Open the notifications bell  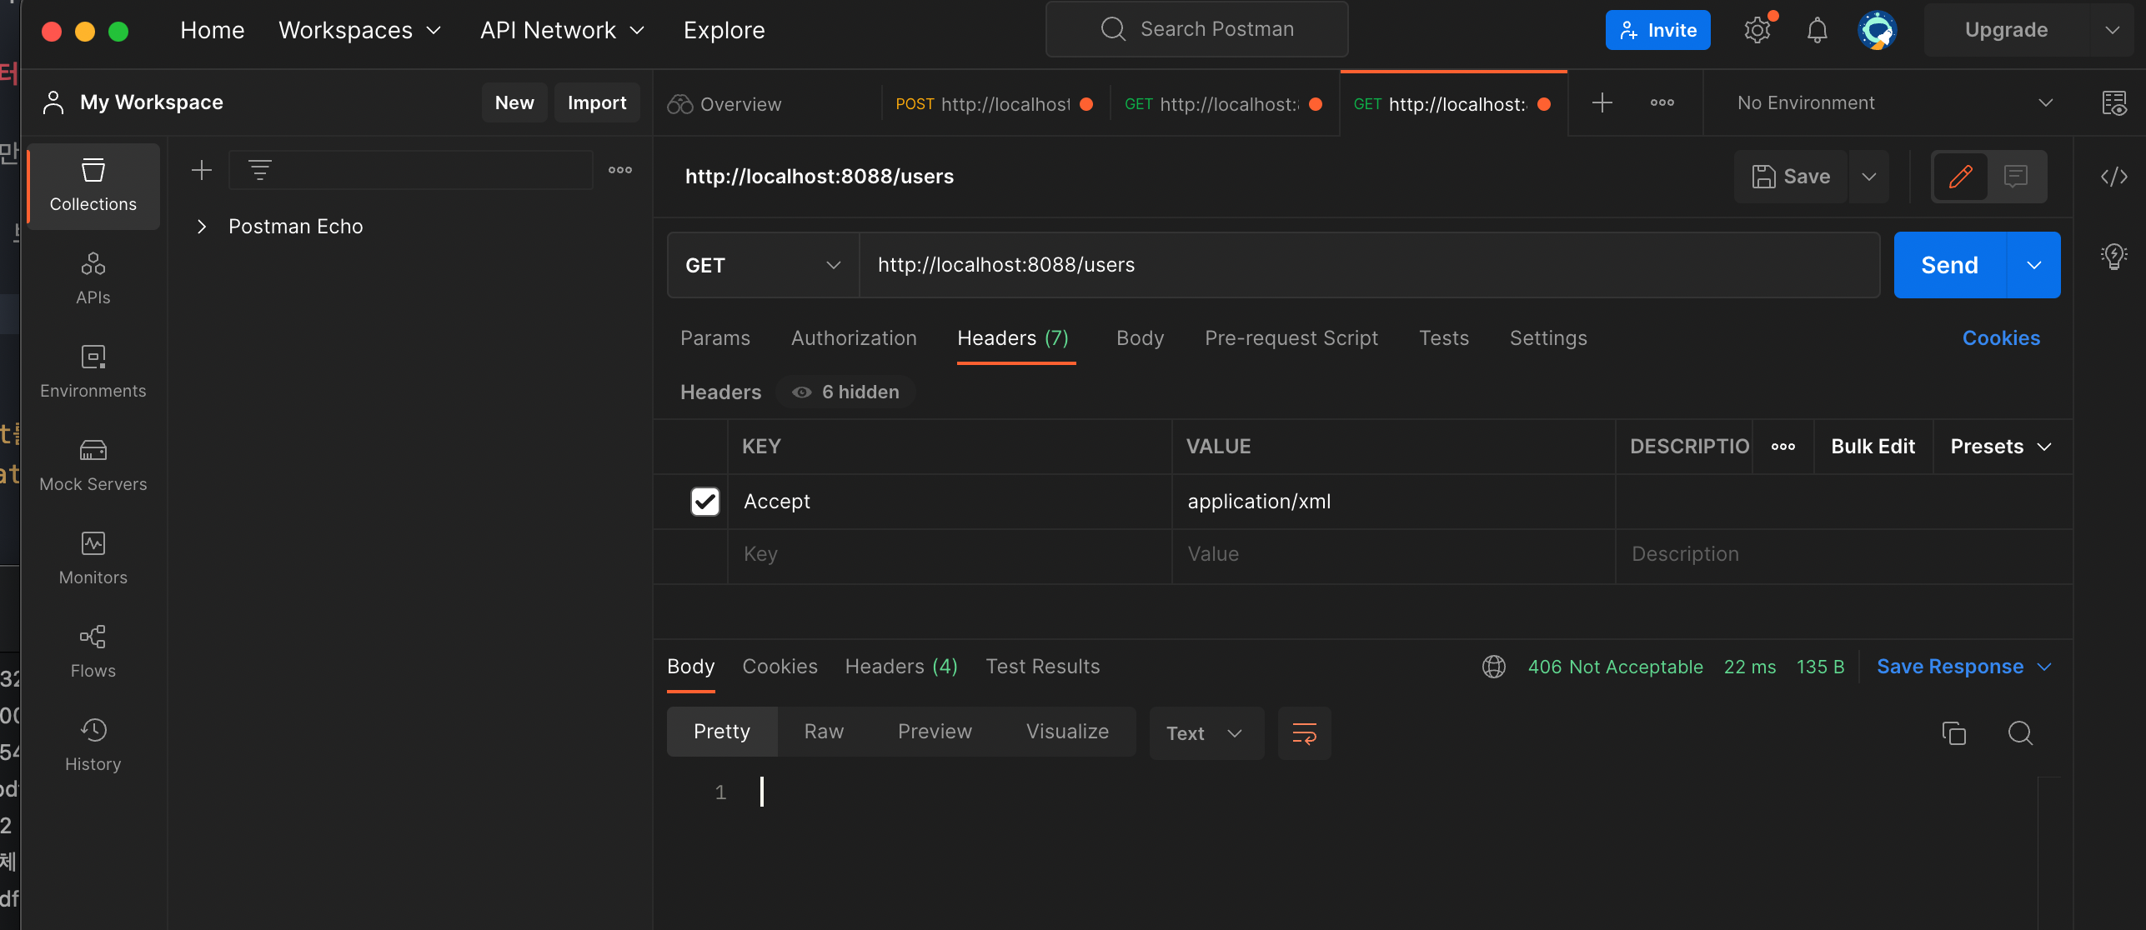click(1817, 30)
